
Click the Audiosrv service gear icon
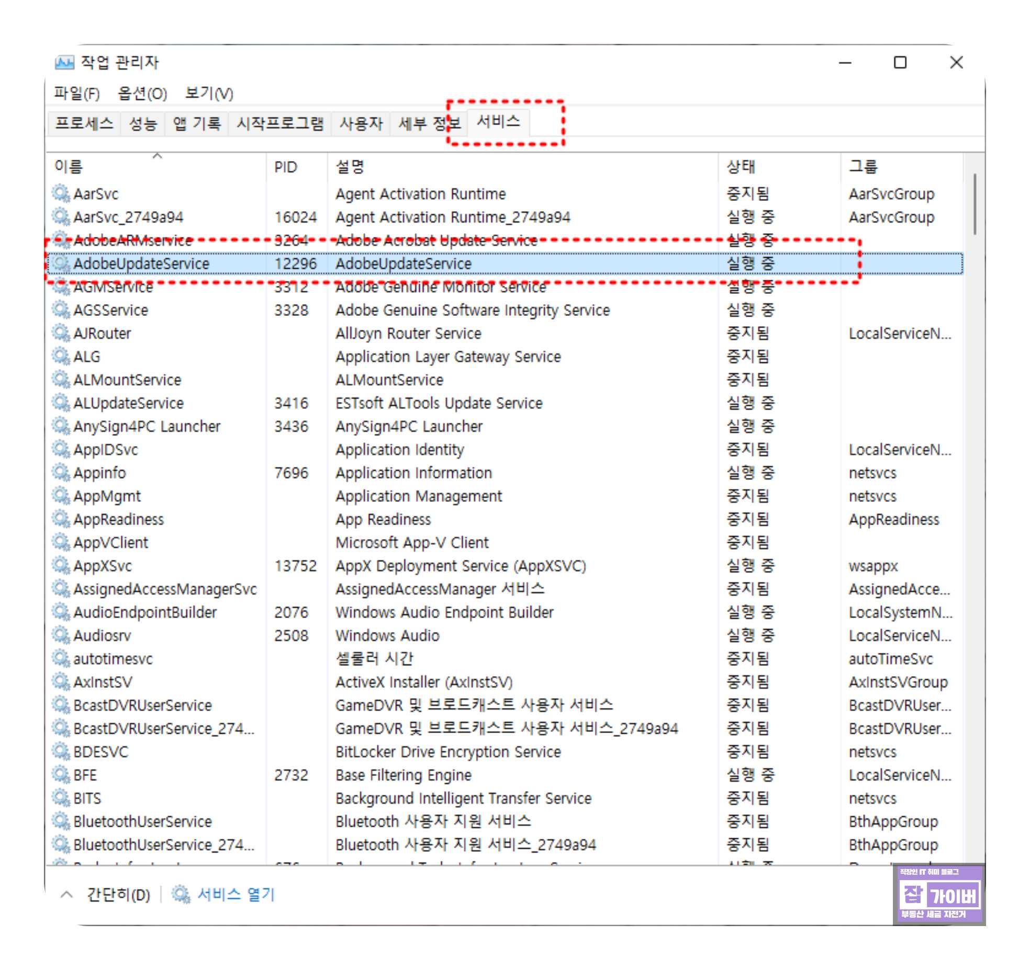click(61, 635)
